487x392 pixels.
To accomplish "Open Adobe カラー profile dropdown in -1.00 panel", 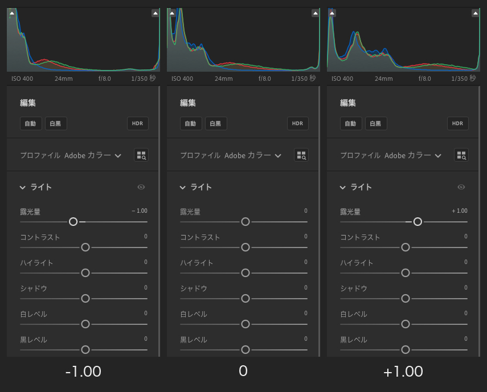I will pyautogui.click(x=92, y=155).
